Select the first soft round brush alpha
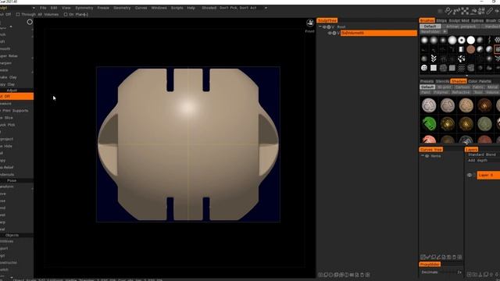The image size is (500, 281). click(424, 41)
